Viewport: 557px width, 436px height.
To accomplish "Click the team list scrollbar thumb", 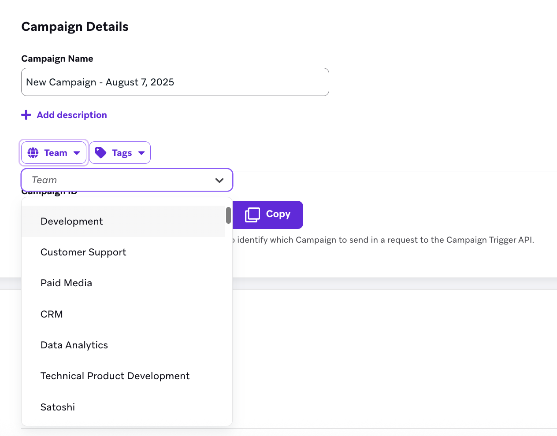I will [x=228, y=215].
